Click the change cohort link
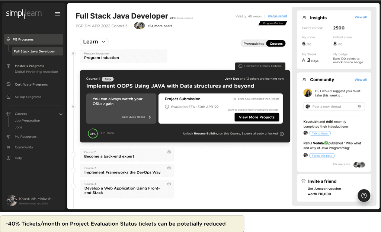 [277, 16]
